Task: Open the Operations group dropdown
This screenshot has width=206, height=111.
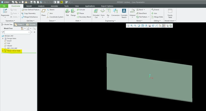Action: (x=10, y=21)
